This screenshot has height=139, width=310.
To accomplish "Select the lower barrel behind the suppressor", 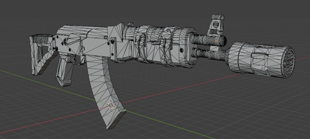I will (207, 53).
